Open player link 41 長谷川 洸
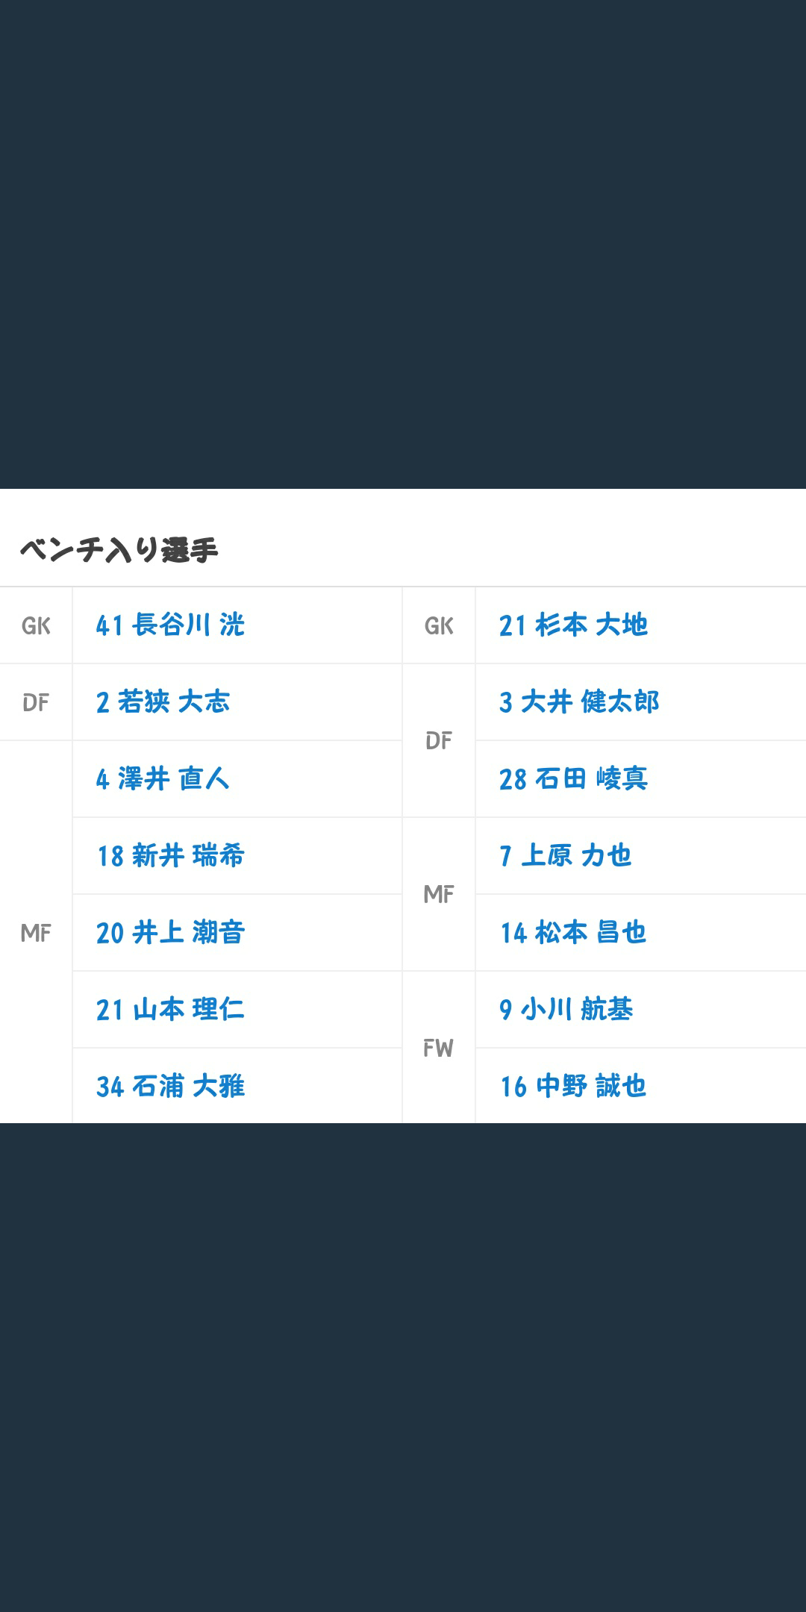806x1612 pixels. coord(170,625)
